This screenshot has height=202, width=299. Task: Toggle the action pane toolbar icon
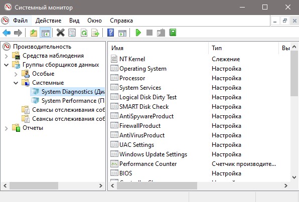[x=122, y=33]
